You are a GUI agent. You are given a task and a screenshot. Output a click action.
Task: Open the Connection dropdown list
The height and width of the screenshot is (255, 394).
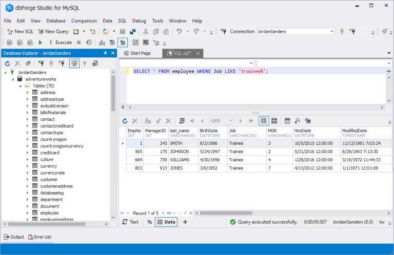pos(332,31)
